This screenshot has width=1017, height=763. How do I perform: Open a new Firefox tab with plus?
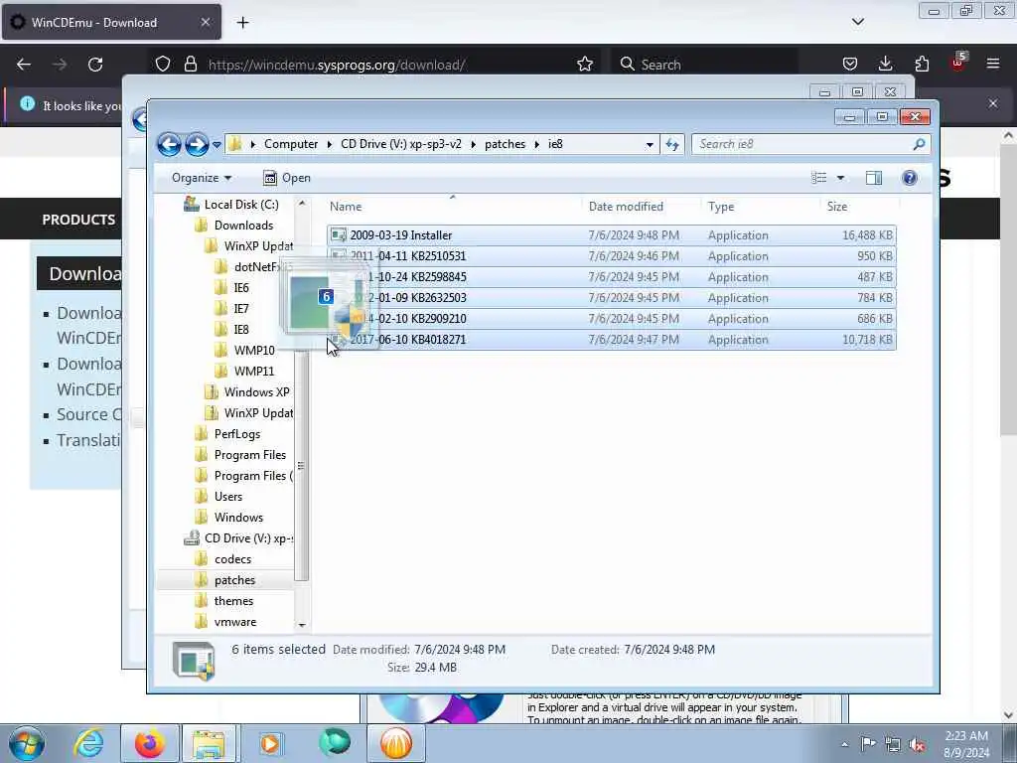(242, 23)
